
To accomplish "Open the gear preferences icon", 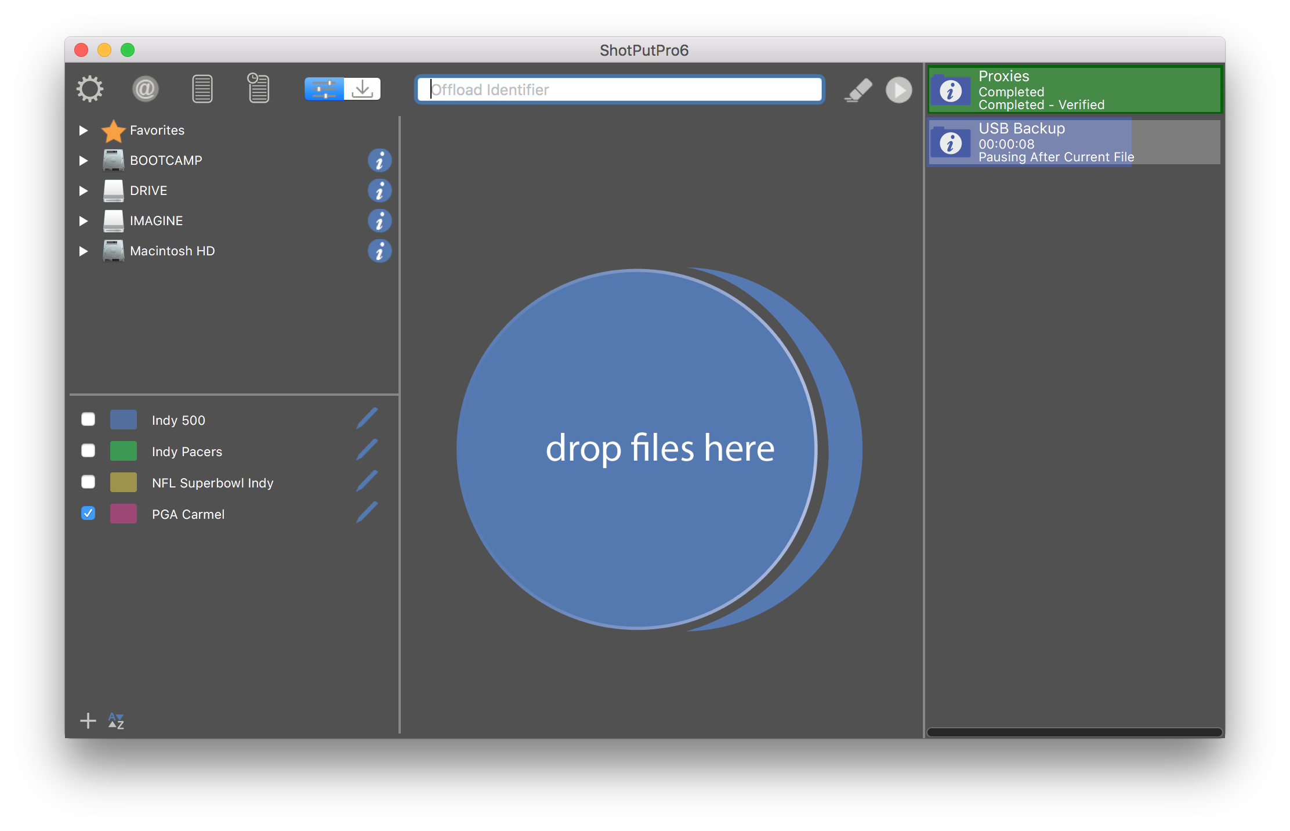I will [90, 89].
